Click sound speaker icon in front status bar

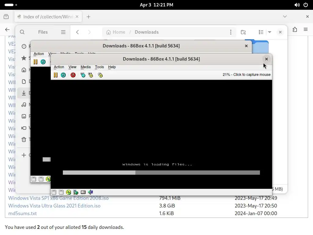click(x=90, y=192)
